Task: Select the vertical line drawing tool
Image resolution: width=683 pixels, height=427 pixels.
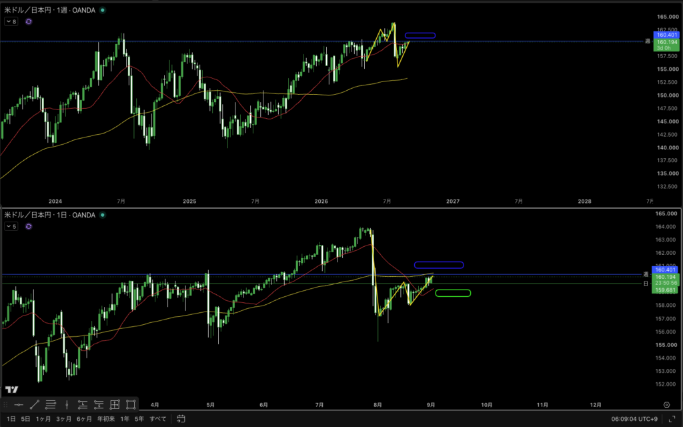Action: (x=67, y=405)
